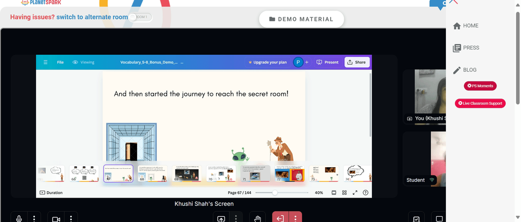Screen dimensions: 521x222
Task: Open grid view of the pages
Action: pos(344,192)
